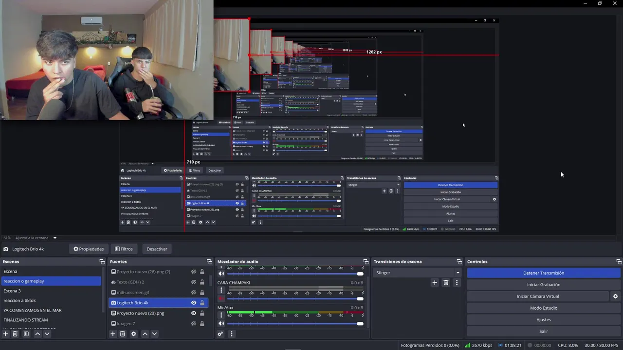Open preview scaling dropdown Ajustar a la ventana
Screen dimensions: 623x350
point(37,238)
